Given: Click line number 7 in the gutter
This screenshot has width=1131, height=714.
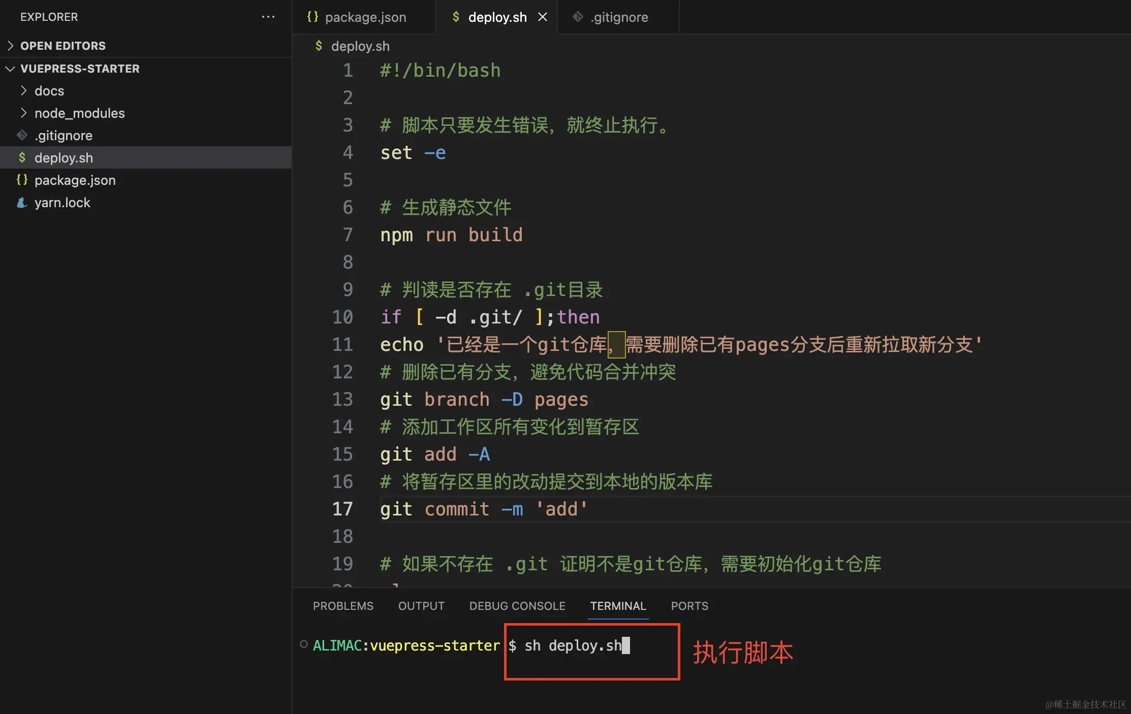Looking at the screenshot, I should [x=348, y=235].
